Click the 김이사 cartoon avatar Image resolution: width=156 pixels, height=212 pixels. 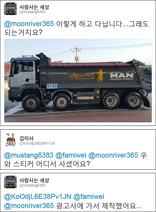point(11,140)
